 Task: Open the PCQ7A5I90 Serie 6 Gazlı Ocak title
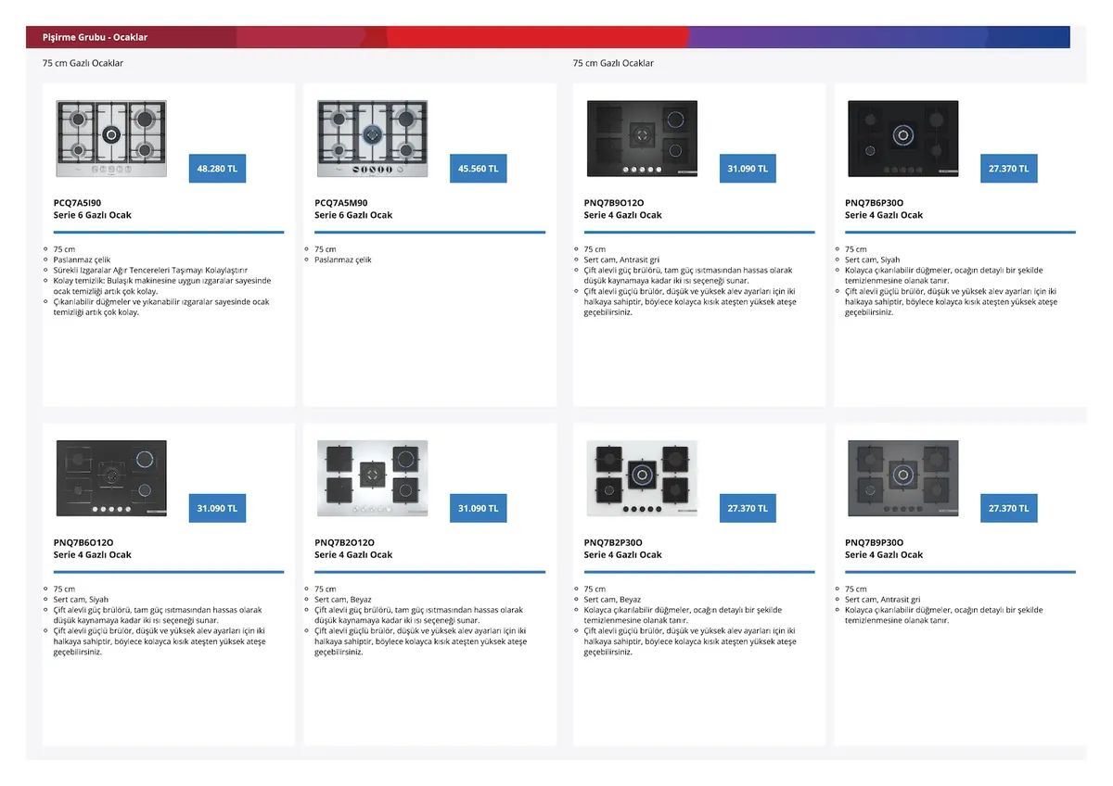pyautogui.click(x=92, y=209)
